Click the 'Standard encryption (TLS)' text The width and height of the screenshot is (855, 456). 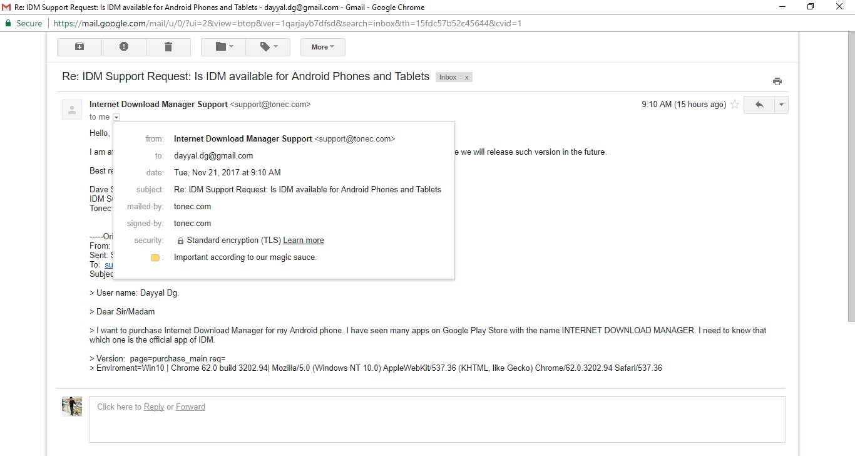(x=233, y=240)
